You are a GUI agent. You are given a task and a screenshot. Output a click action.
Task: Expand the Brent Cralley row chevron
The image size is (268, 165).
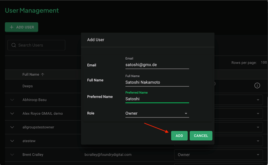12,154
